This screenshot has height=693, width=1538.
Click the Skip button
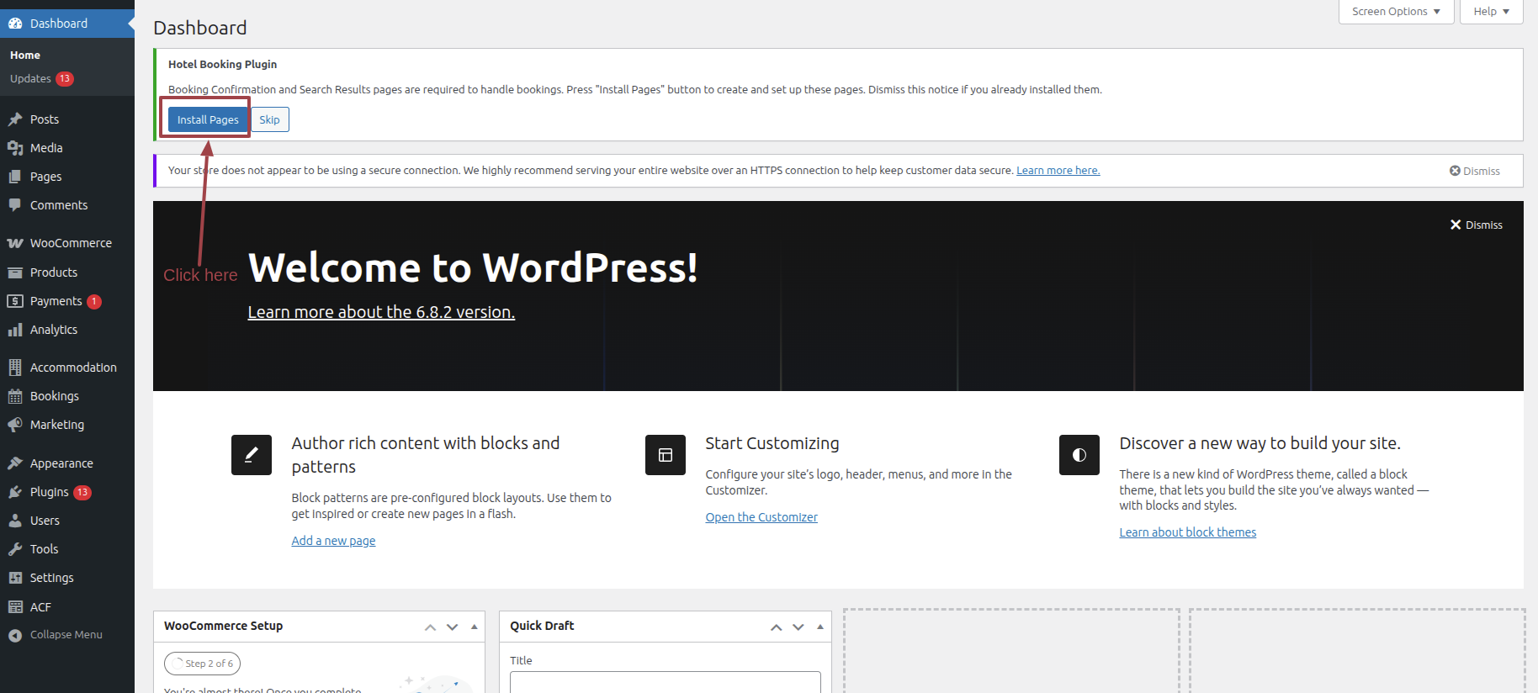(x=269, y=119)
